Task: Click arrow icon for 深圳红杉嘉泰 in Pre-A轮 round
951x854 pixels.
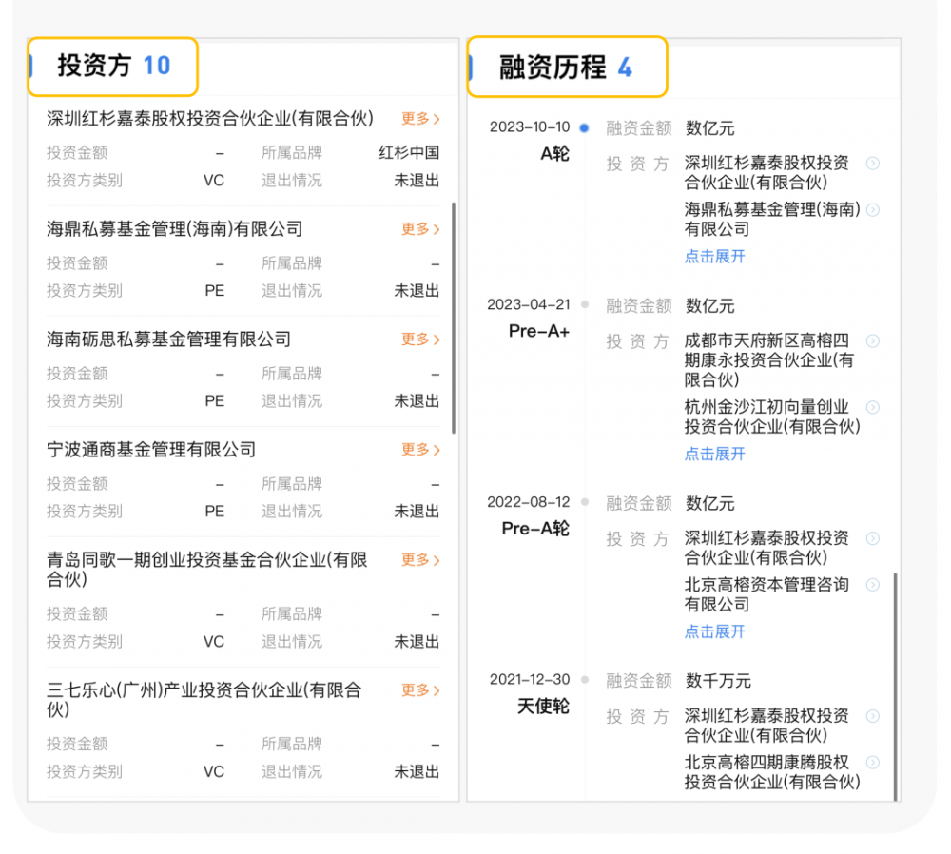Action: click(x=872, y=537)
